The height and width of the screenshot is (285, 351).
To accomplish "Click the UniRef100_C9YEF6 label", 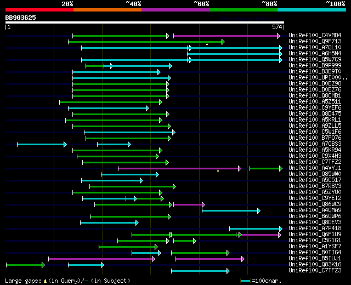I will click(315, 108).
